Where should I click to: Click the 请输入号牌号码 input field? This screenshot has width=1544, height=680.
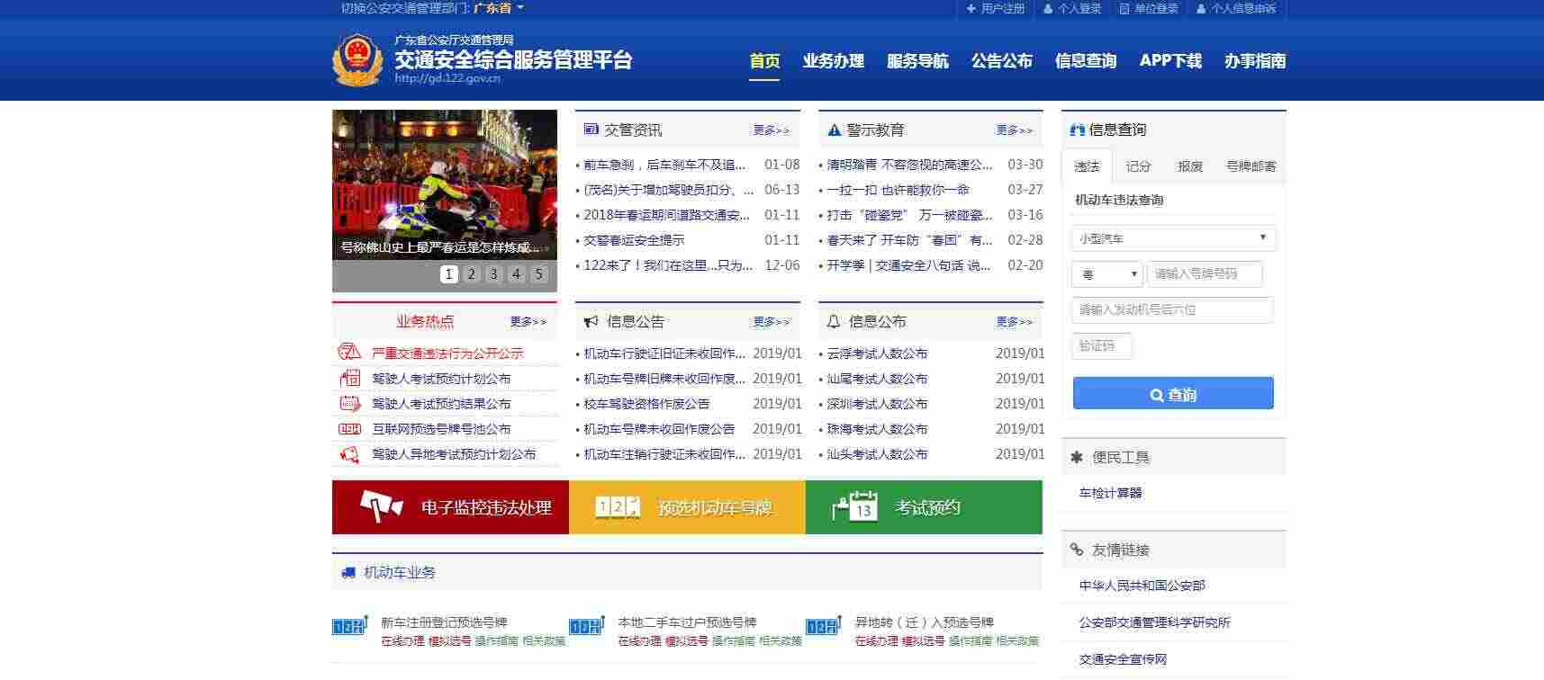tap(1205, 274)
